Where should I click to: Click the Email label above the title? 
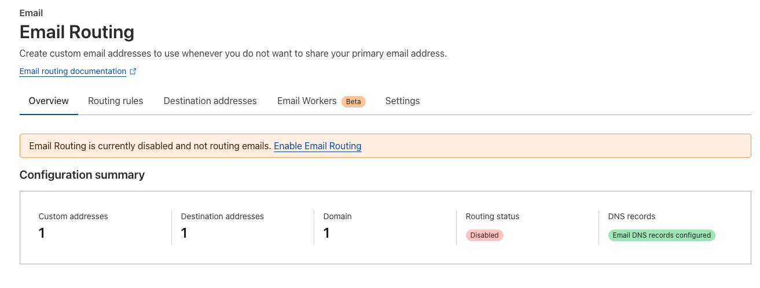(x=31, y=13)
